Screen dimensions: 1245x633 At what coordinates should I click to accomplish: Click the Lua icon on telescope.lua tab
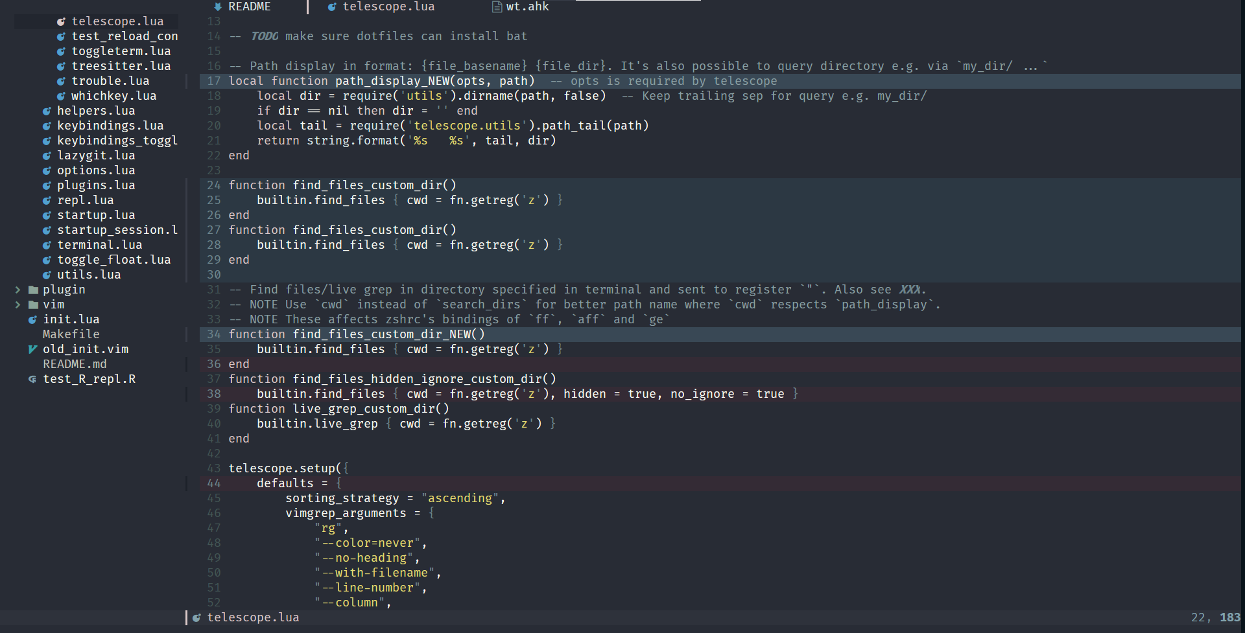click(x=332, y=6)
